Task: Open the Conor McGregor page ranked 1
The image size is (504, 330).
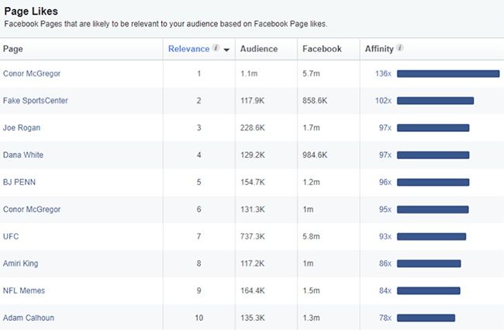Action: (32, 74)
